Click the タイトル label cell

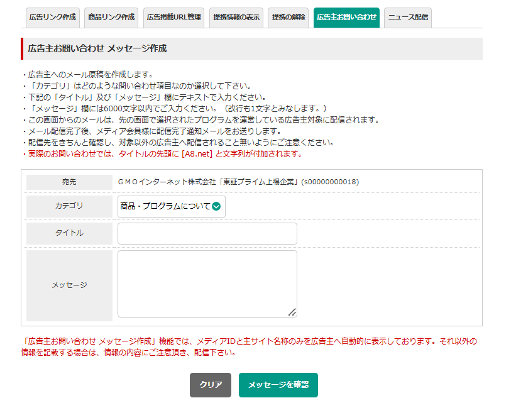[69, 233]
